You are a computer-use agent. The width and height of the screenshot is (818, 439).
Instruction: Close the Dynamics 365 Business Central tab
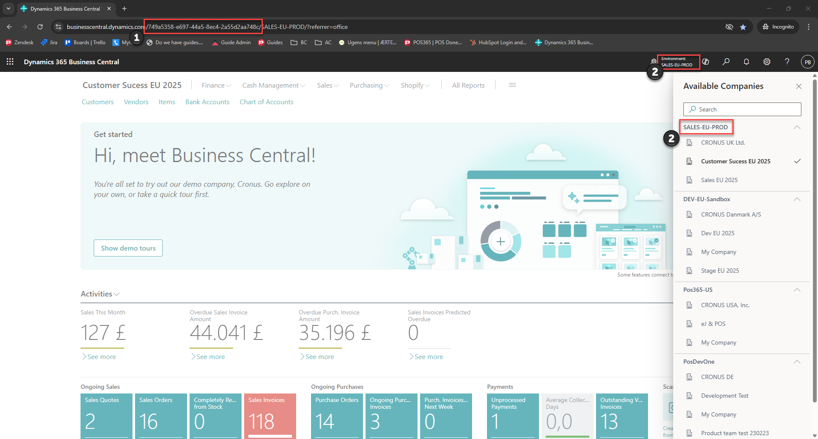point(109,9)
